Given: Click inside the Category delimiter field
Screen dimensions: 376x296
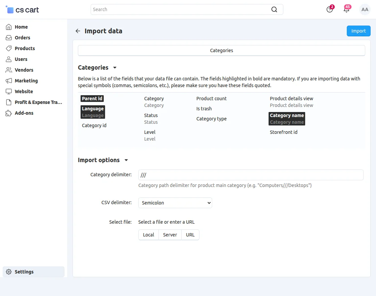Looking at the screenshot, I should click(250, 175).
